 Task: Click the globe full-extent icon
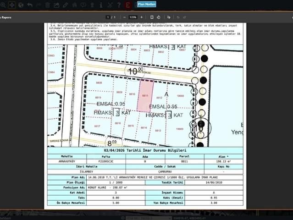pyautogui.click(x=21, y=5)
